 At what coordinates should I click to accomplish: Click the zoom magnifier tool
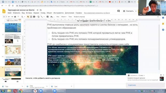coord(22,17)
